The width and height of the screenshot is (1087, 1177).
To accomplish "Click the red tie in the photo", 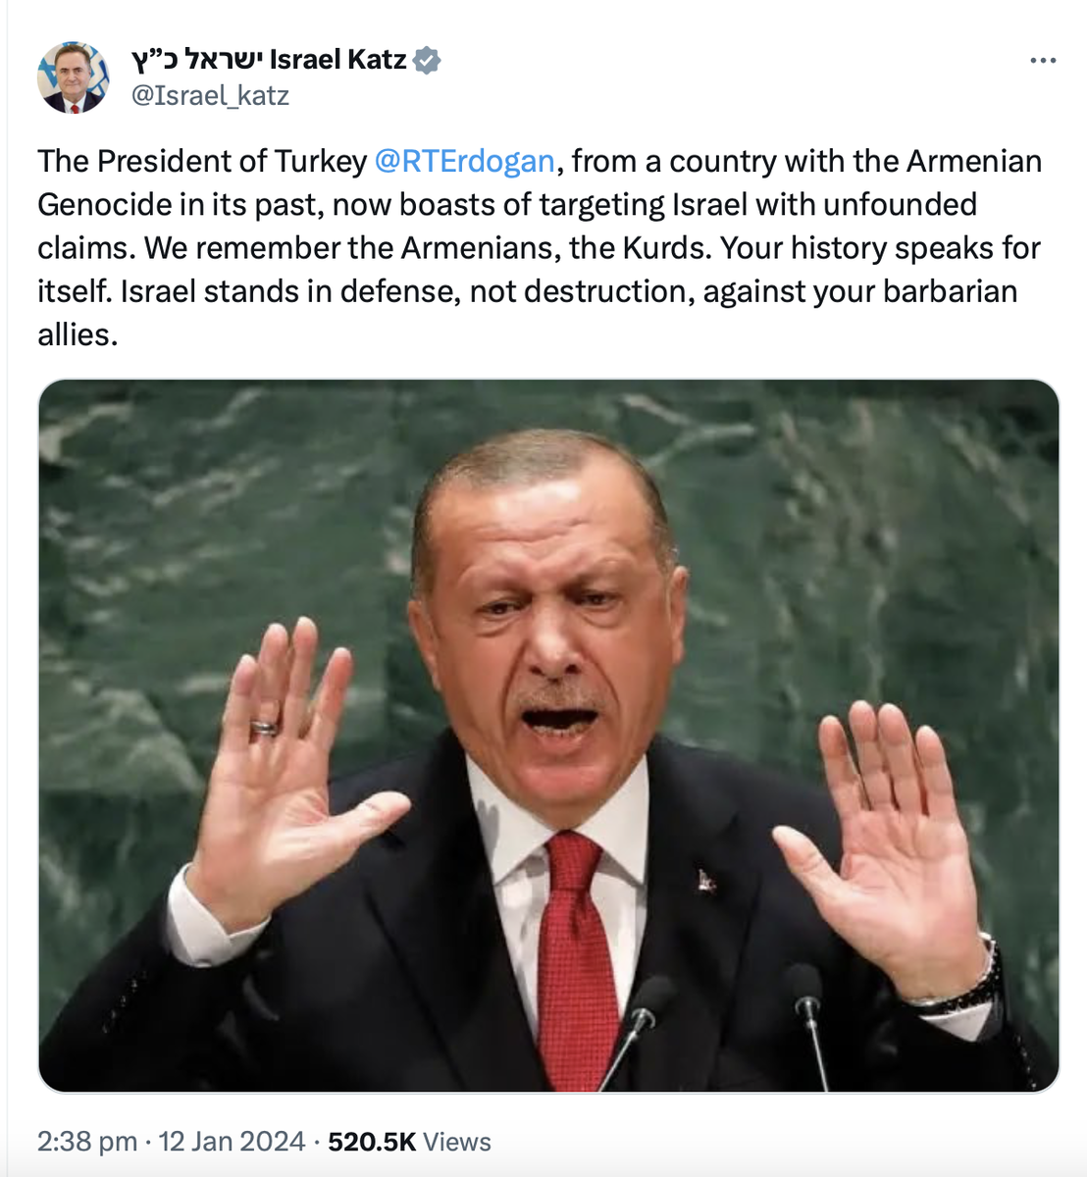I will (577, 956).
